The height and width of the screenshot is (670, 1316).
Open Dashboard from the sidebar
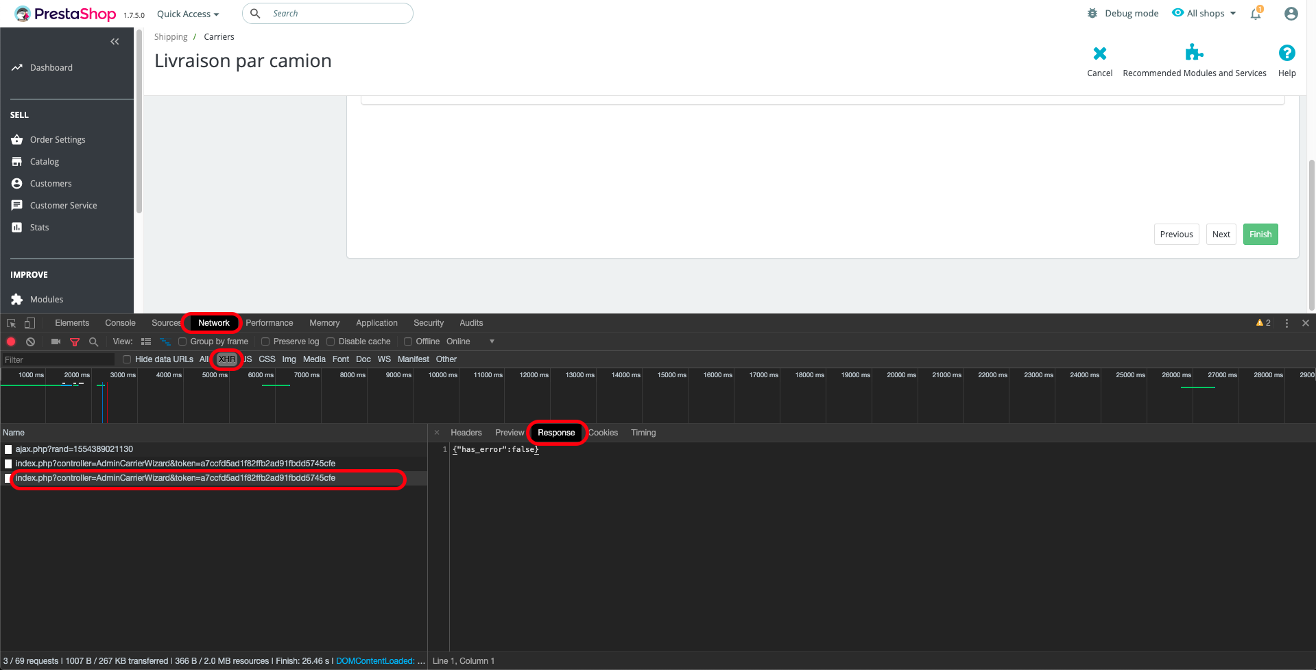pyautogui.click(x=51, y=67)
